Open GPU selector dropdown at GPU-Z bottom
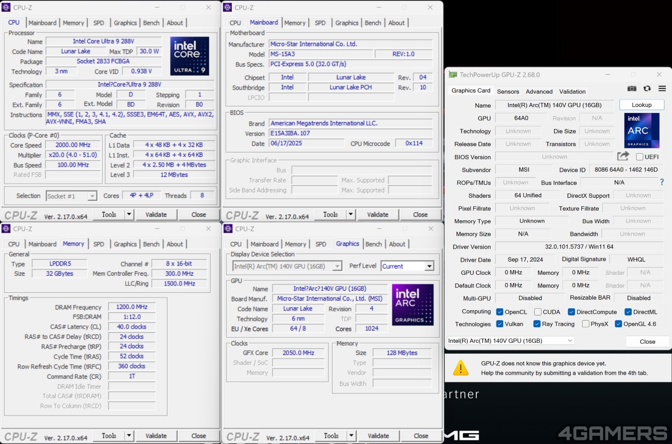Viewport: 672px width, 444px height. tap(570, 341)
